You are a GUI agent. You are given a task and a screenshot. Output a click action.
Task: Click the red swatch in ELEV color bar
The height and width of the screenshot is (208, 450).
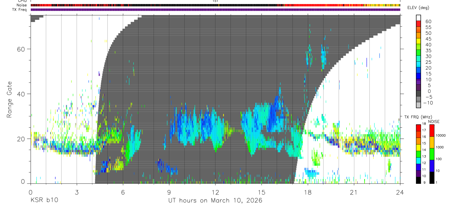[418, 23]
